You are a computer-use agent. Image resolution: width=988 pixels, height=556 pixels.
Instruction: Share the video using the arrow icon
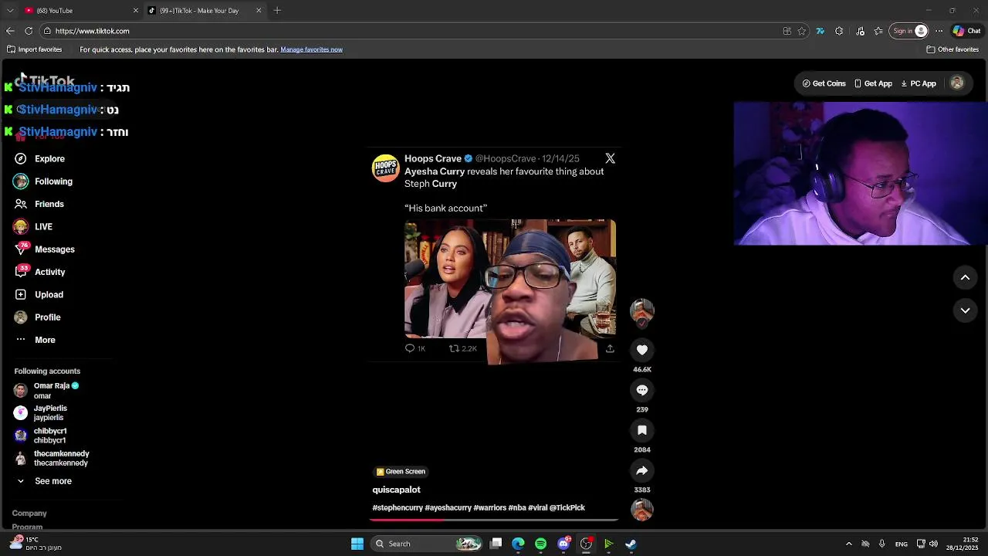click(x=641, y=470)
